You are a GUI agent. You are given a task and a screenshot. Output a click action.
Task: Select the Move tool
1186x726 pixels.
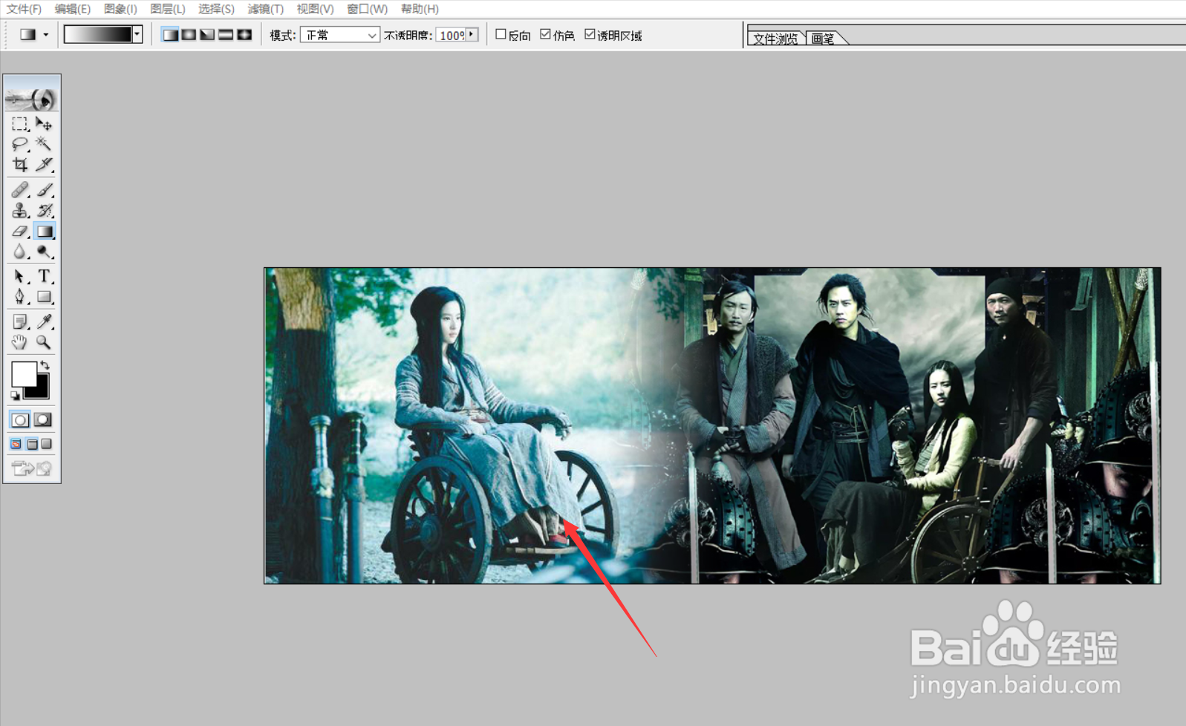(x=45, y=124)
